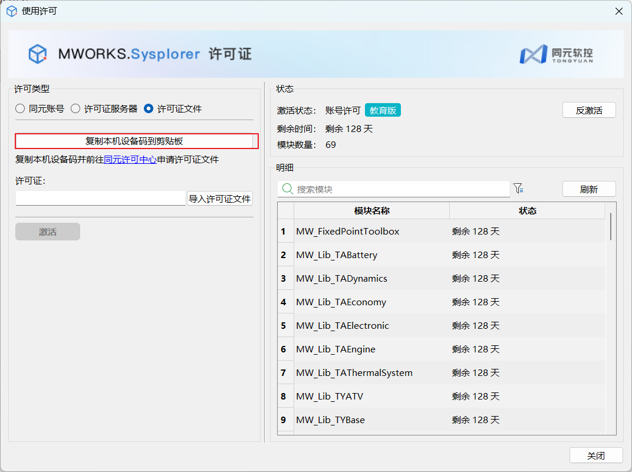Select row MW_FixedPointToolbox
632x472 pixels.
pos(442,231)
